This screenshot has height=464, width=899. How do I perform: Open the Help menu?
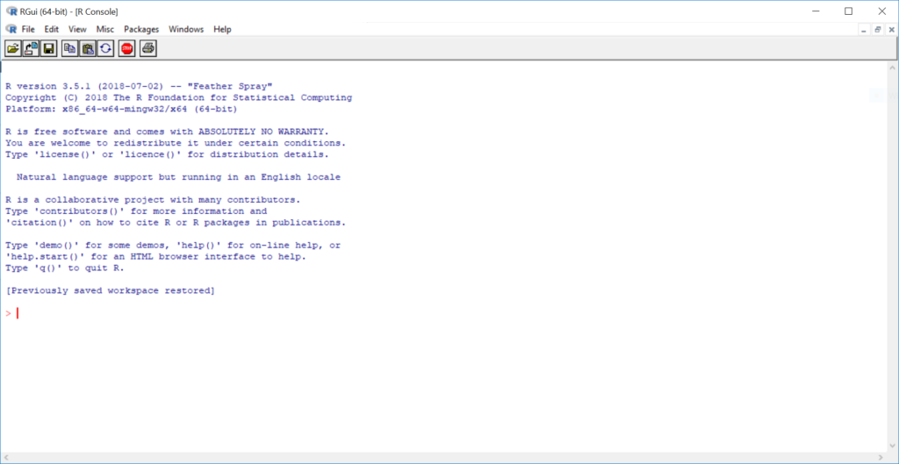(x=223, y=29)
